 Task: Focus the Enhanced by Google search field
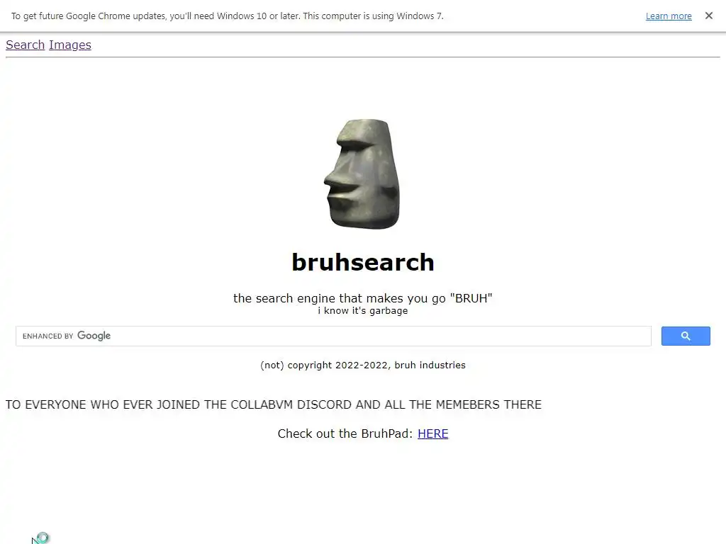[x=333, y=336]
